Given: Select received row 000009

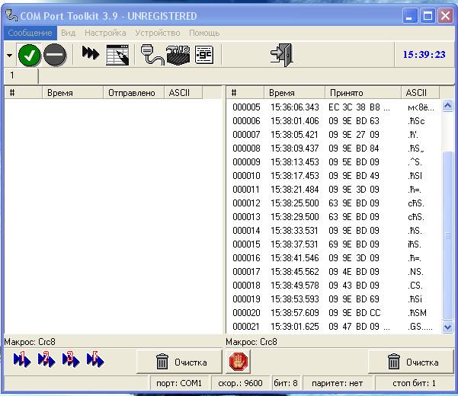Looking at the screenshot, I should [333, 162].
